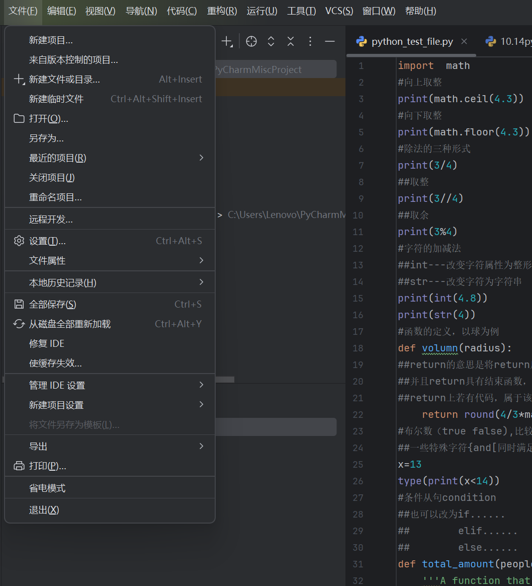Select 新建临时文件 menu entry
This screenshot has height=586, width=532.
[110, 99]
